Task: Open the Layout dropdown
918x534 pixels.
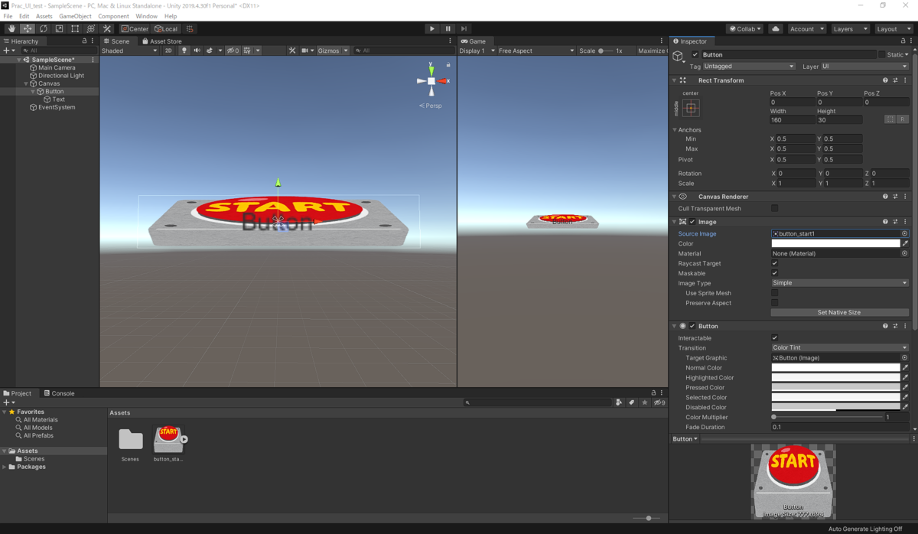Action: 894,29
